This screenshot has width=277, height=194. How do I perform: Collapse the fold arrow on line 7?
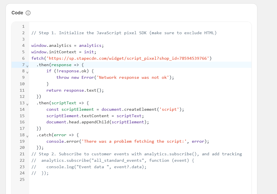click(27, 66)
